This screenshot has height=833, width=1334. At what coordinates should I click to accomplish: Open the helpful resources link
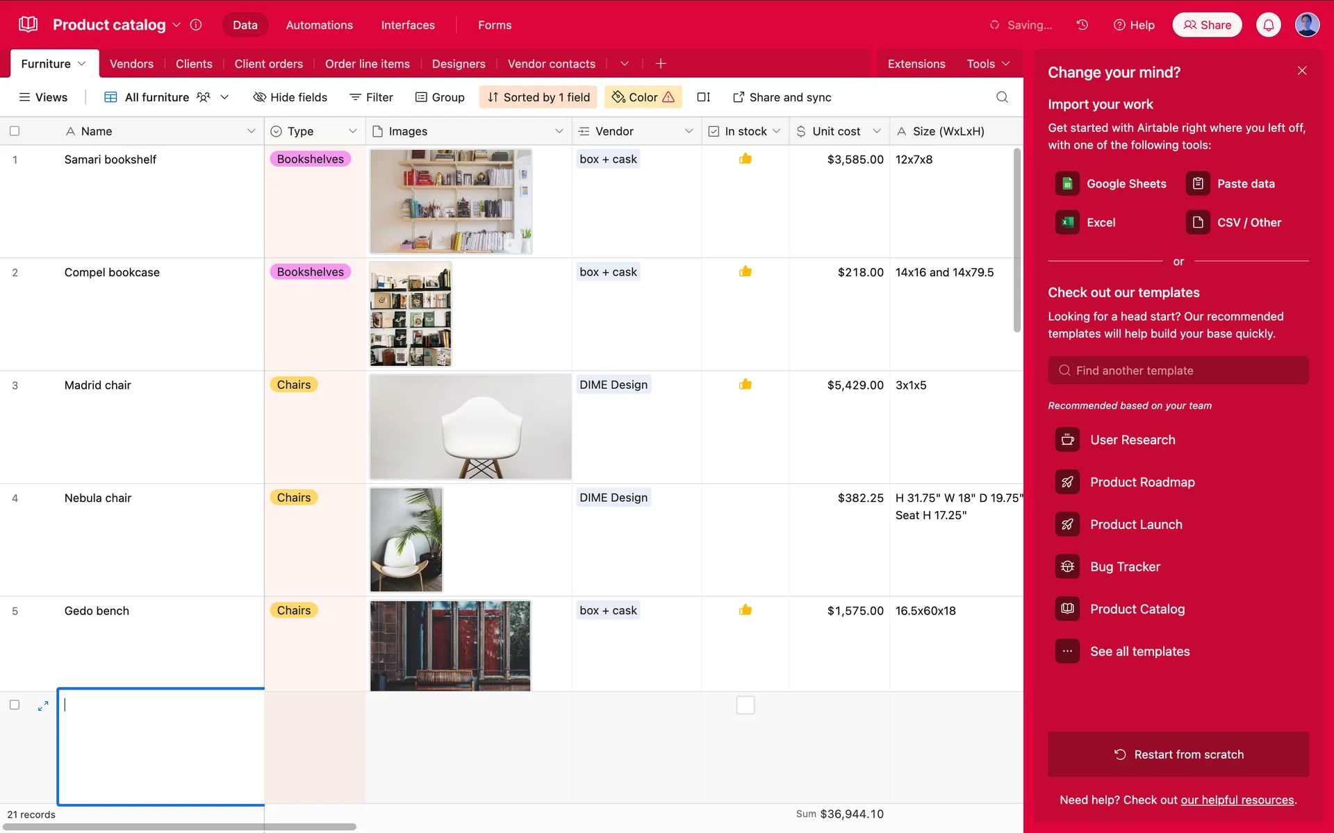(x=1237, y=800)
